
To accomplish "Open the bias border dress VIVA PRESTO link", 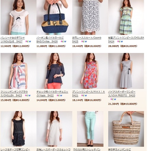I will point(122,94).
